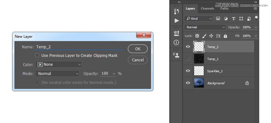This screenshot has width=271, height=123.
Task: Show the Temp_1 layer
Action: tap(188, 59)
